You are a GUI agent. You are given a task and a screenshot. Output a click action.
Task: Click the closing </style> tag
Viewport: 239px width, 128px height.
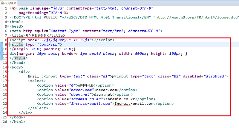coord(19,58)
